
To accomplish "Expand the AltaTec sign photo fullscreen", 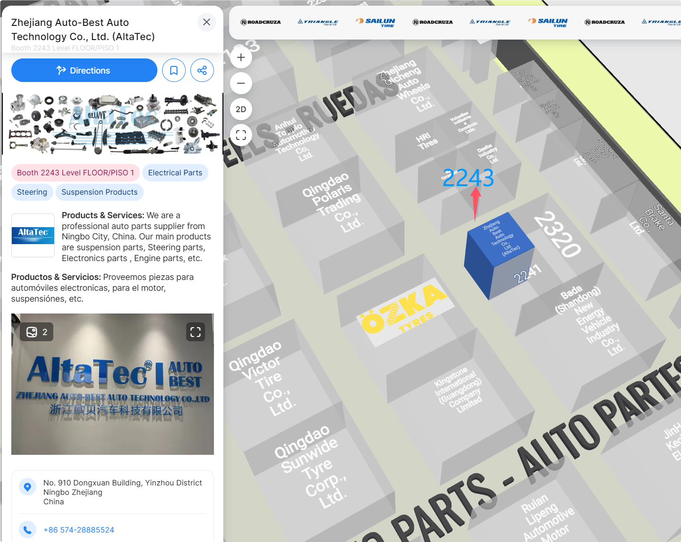I will coord(196,332).
